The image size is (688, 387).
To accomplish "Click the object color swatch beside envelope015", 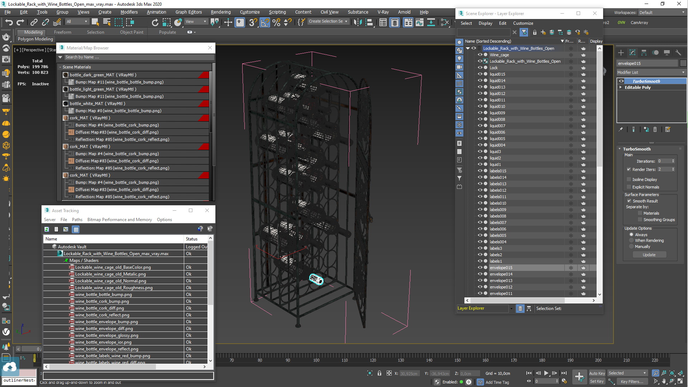I will point(683,63).
